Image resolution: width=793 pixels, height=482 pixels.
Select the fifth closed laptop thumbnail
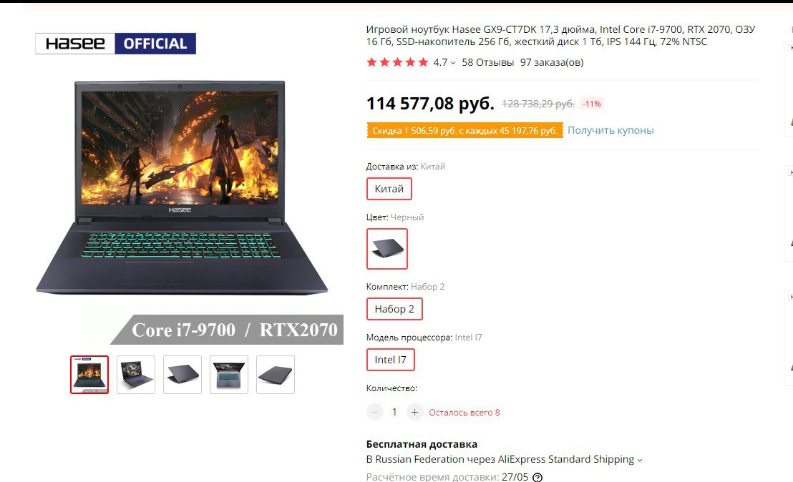(276, 375)
